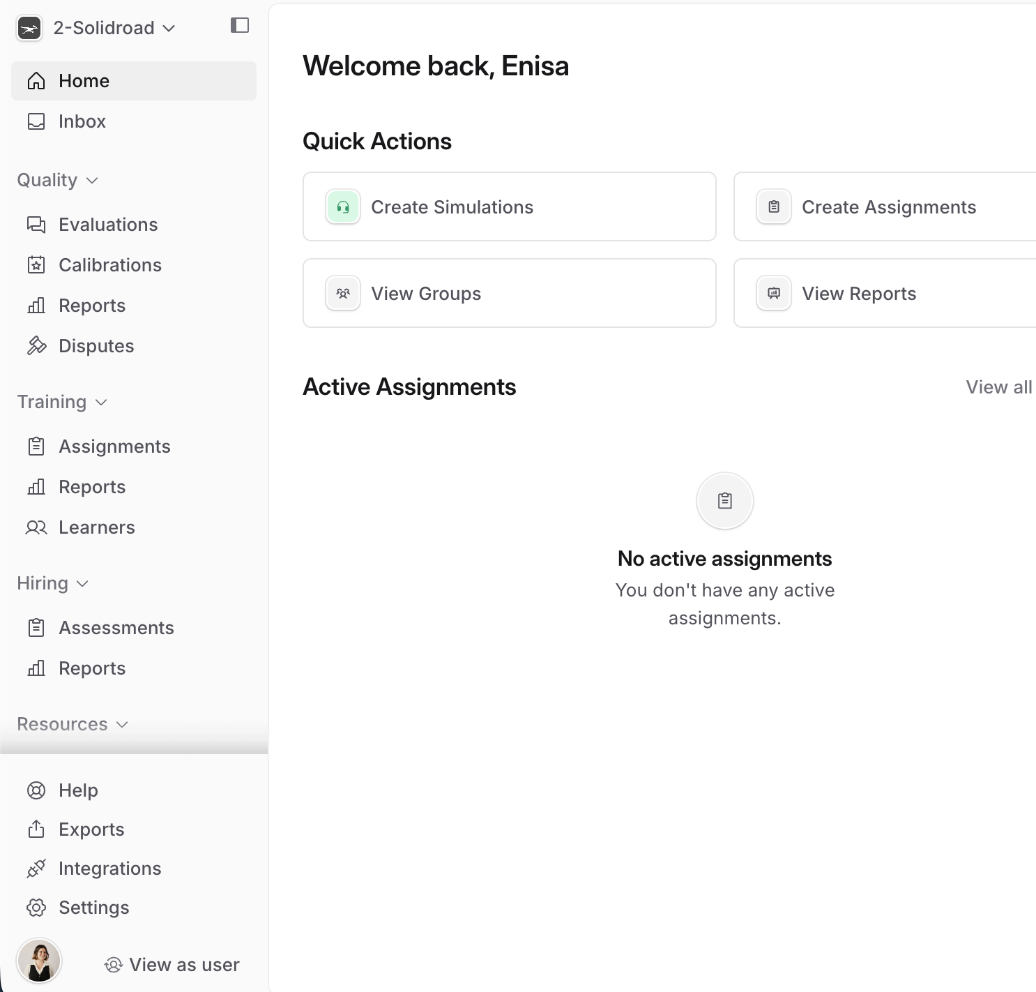Open the Inbox page
Screen dimensions: 1036x992
pyautogui.click(x=134, y=121)
